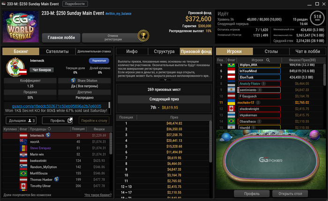Click the Share Dilution badge icon
Screen dimensions: 328x201
click(x=73, y=80)
